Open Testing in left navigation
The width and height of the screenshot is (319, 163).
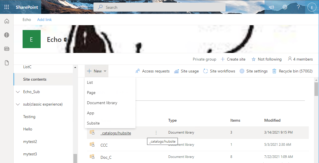point(29,117)
